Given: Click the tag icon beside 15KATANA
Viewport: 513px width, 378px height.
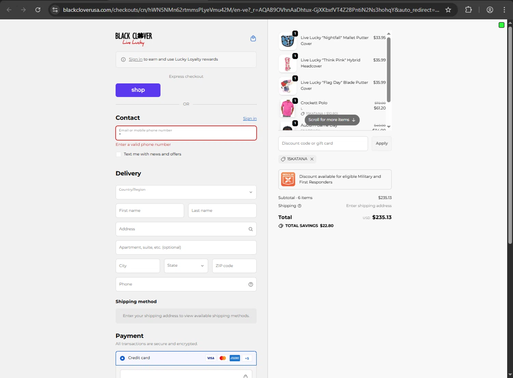Looking at the screenshot, I should [x=283, y=159].
